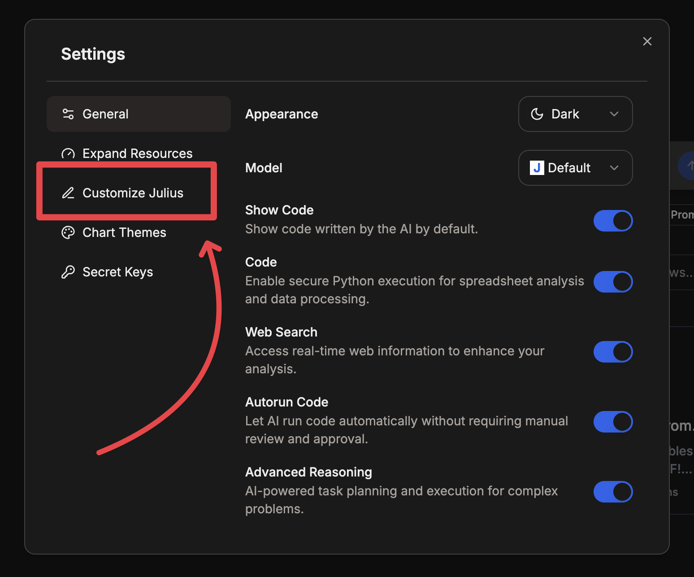Click 'Let AI run code automatically' description
The width and height of the screenshot is (694, 577).
[x=407, y=430]
